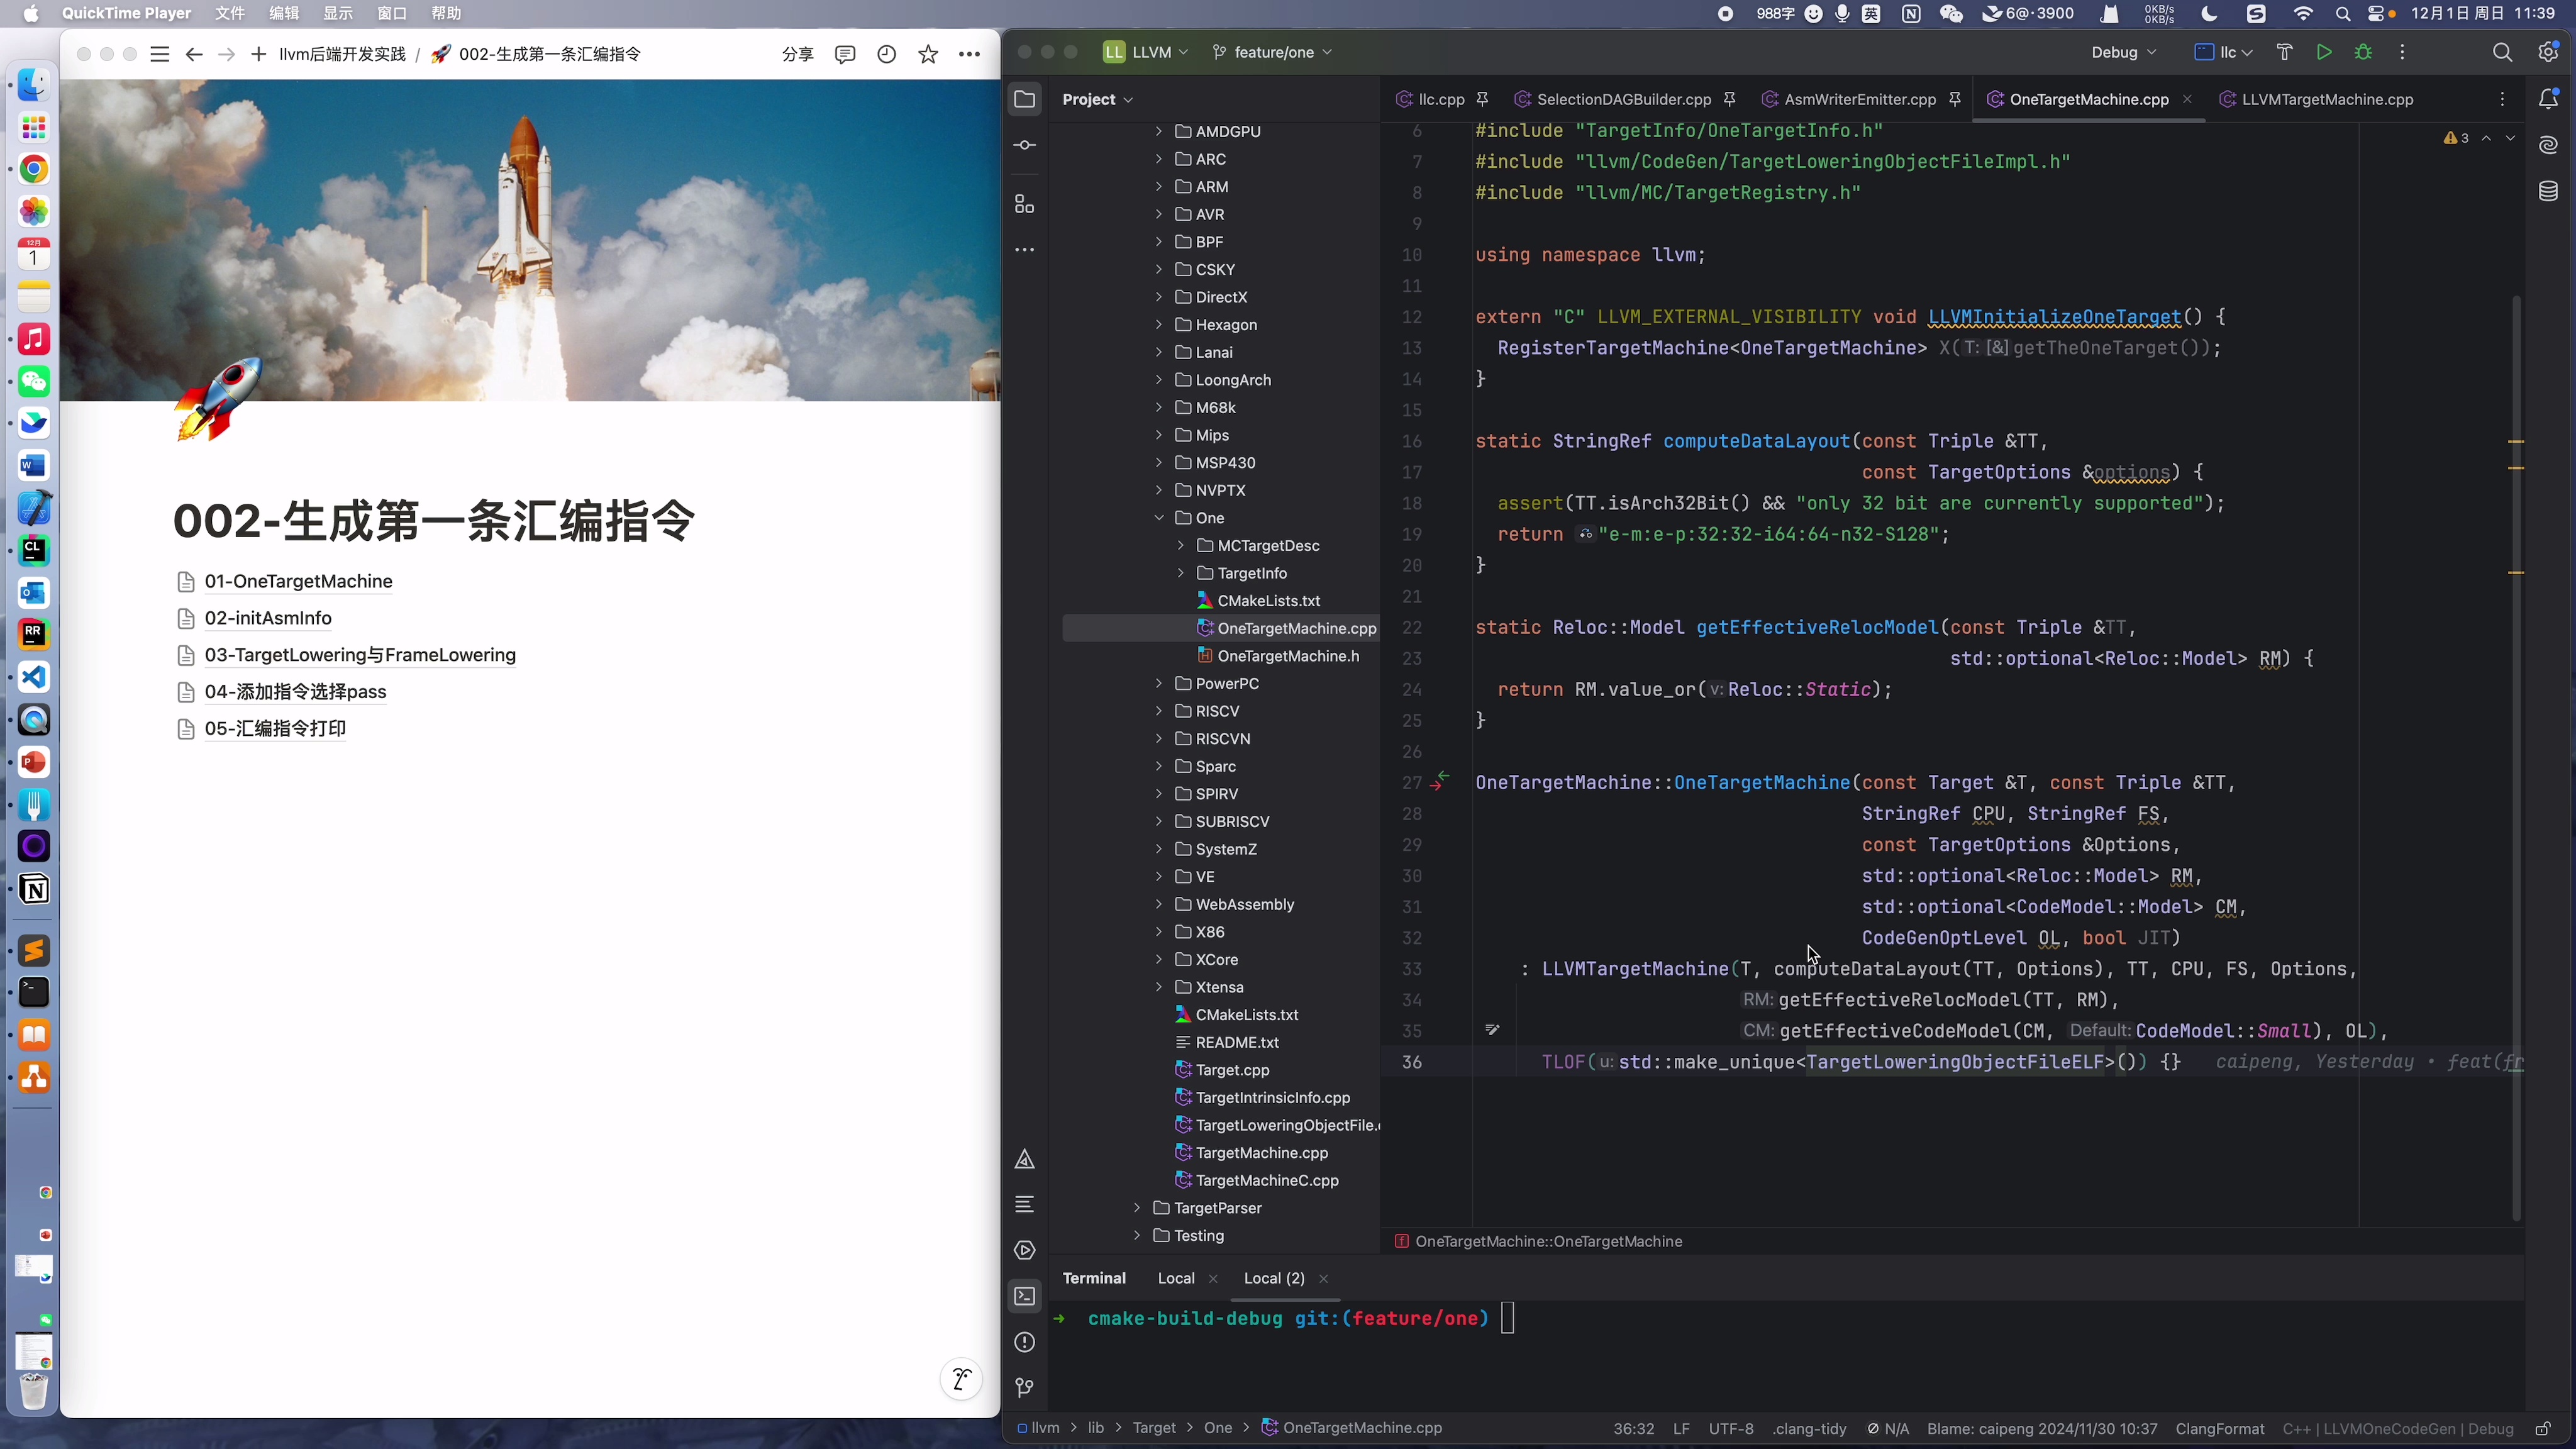This screenshot has height=1449, width=2576.
Task: Collapse the One folder in the project tree
Action: (x=1159, y=518)
